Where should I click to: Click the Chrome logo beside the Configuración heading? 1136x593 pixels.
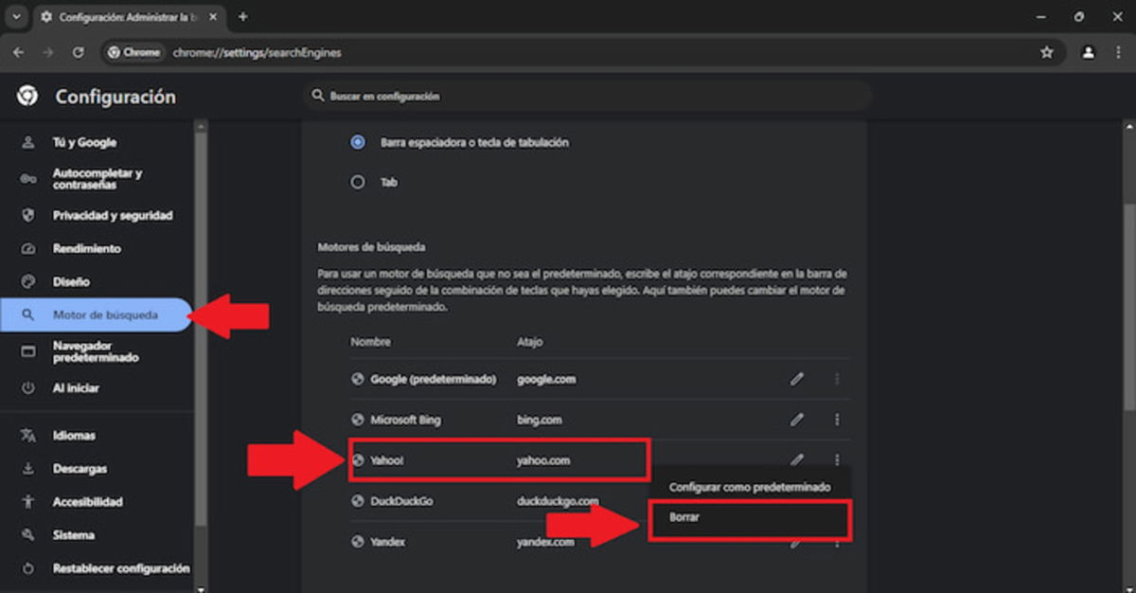[x=27, y=97]
